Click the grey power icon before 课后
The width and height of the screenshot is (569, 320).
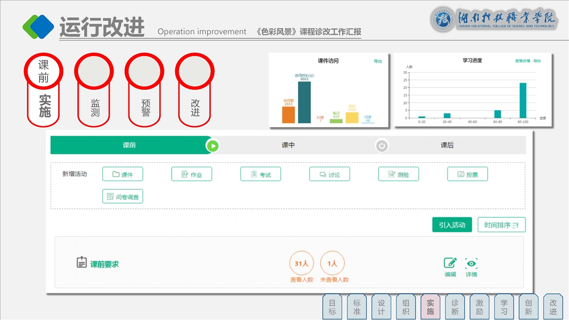coord(381,146)
